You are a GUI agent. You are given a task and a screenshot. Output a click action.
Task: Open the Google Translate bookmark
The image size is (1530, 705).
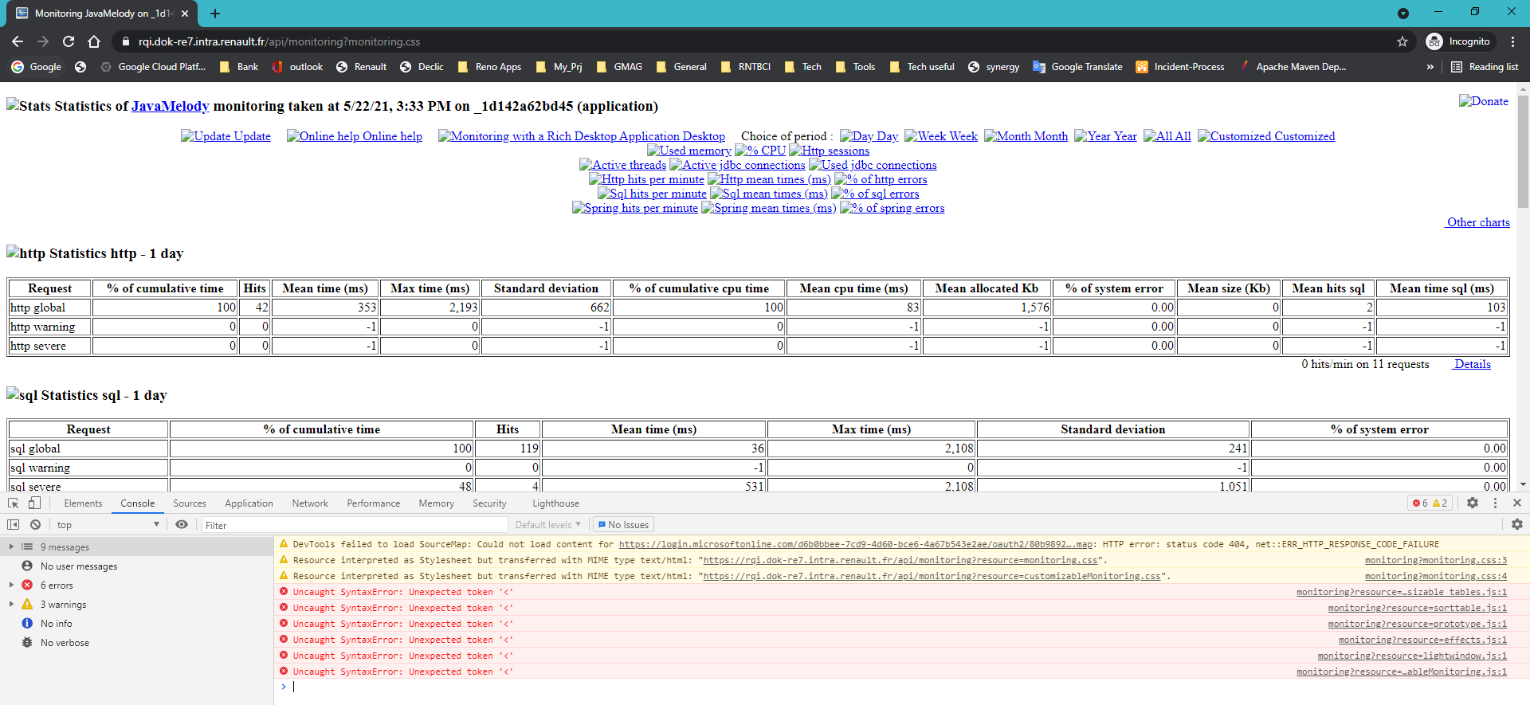(1077, 67)
